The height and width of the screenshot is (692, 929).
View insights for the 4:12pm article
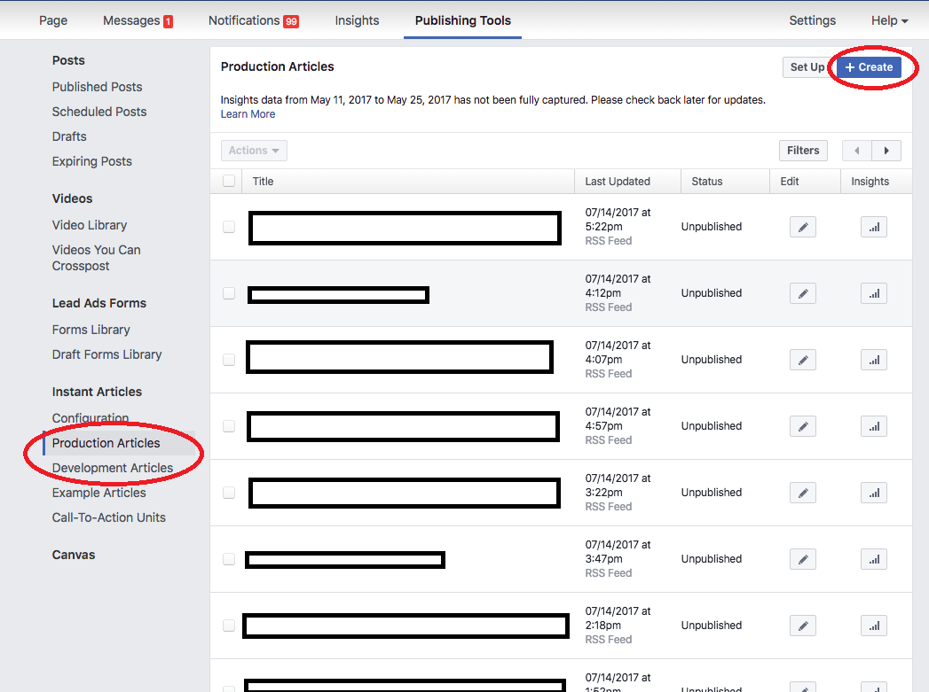point(874,293)
